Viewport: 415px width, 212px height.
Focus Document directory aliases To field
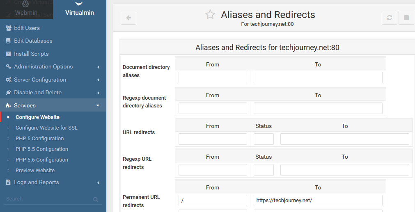318,78
